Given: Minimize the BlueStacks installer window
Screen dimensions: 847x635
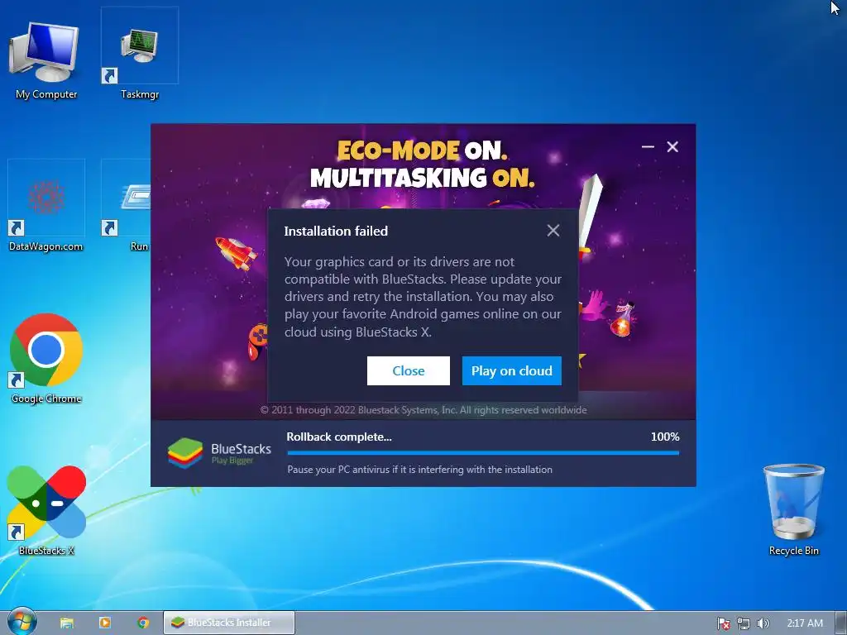Looking at the screenshot, I should pyautogui.click(x=648, y=146).
